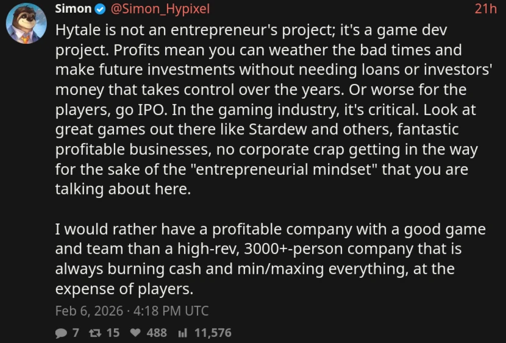Click the Feb 6, 2026 date line
This screenshot has width=506, height=343.
(x=87, y=311)
